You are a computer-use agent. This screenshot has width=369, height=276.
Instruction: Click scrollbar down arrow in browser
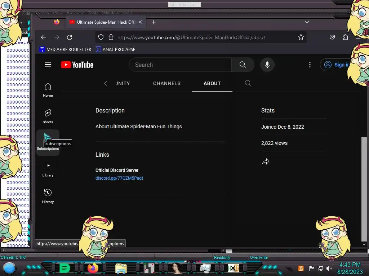click(x=364, y=244)
